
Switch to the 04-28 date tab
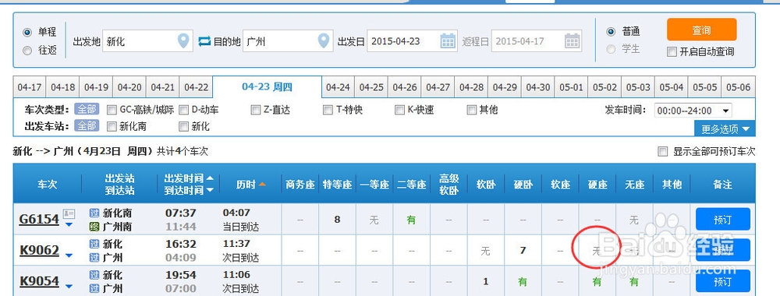pos(472,87)
